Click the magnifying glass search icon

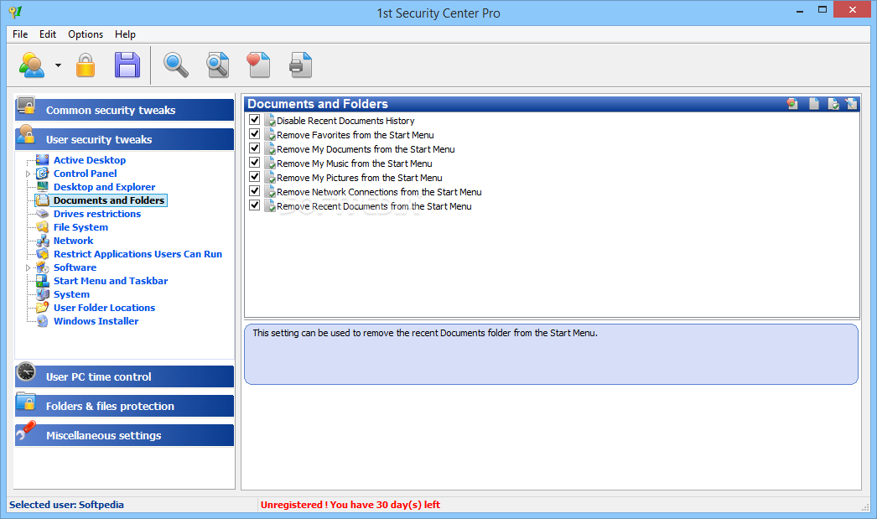click(x=175, y=65)
